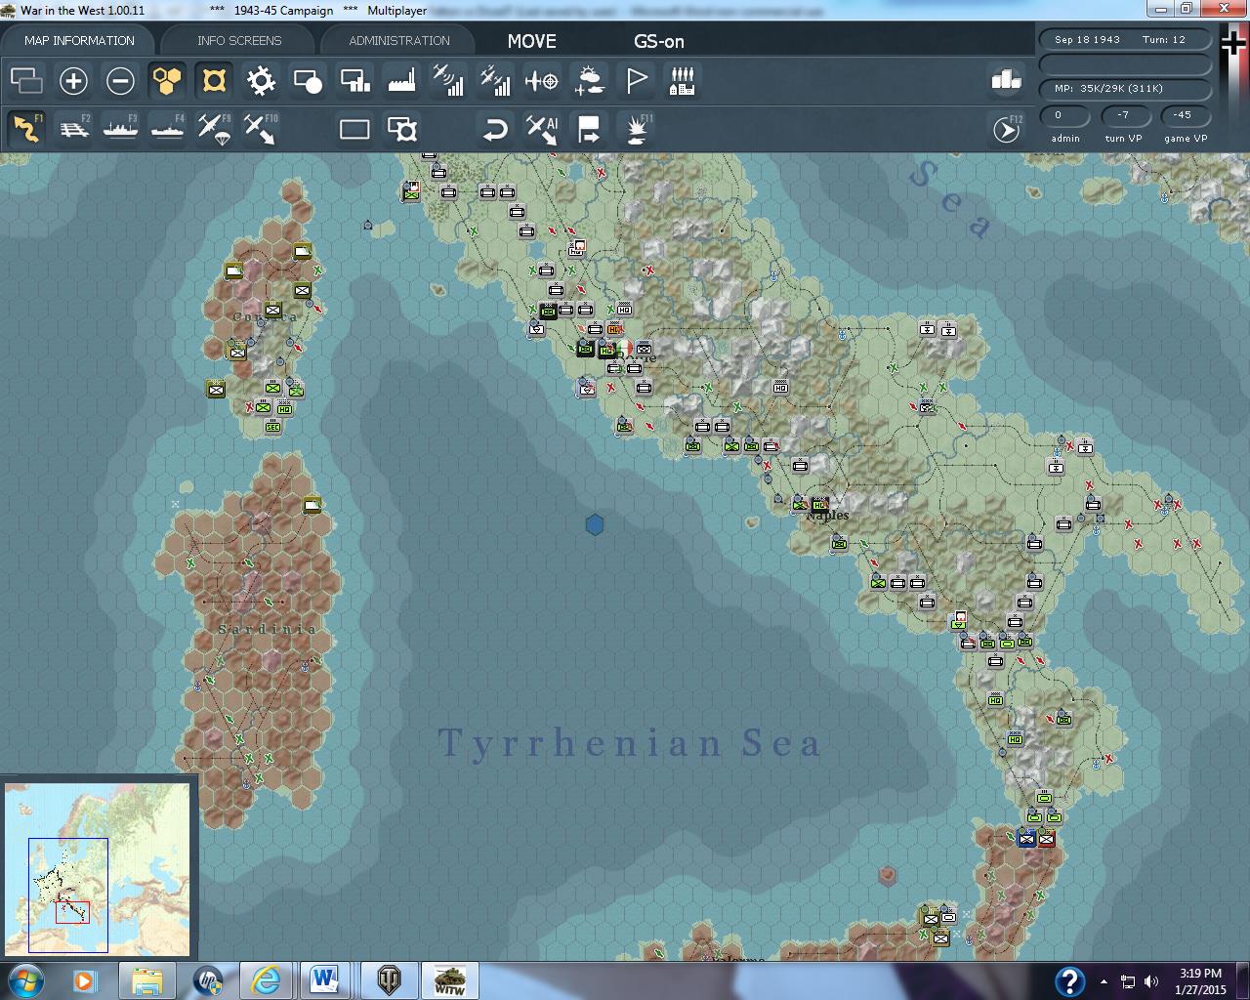The width and height of the screenshot is (1250, 1000).
Task: Click the rectangle with unit counter icon
Action: point(401,129)
